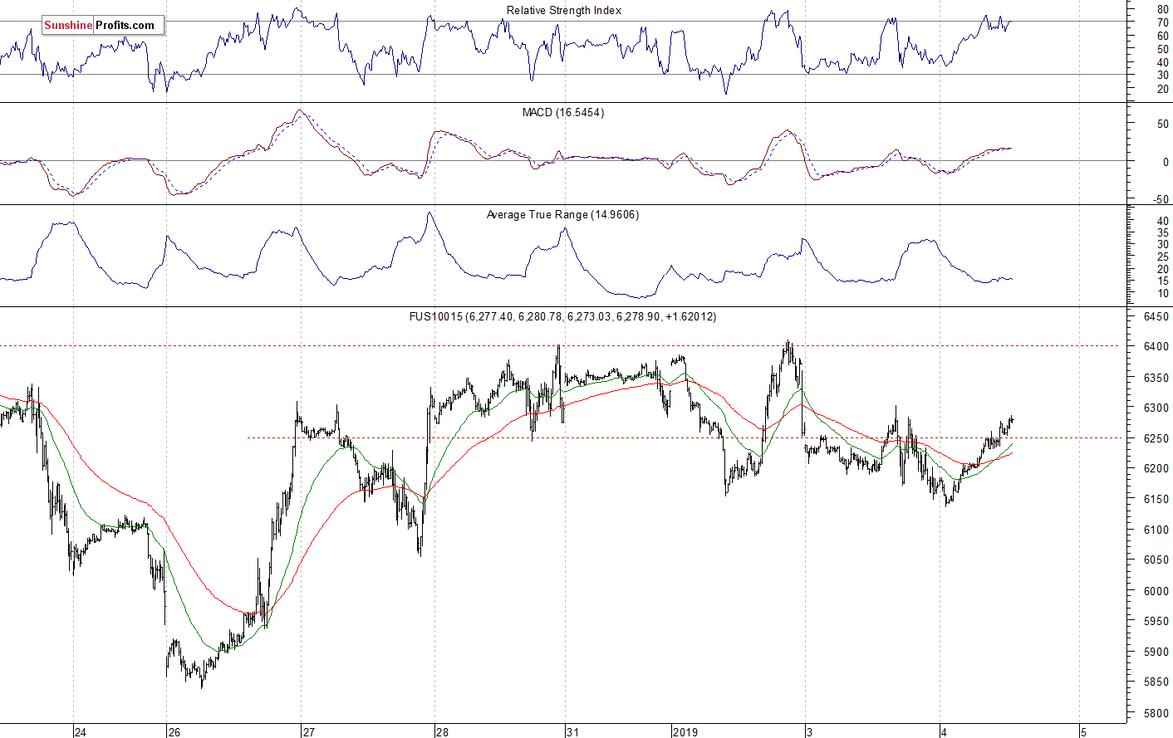Click the ATR 40 axis label
Image resolution: width=1173 pixels, height=738 pixels.
[x=1163, y=221]
